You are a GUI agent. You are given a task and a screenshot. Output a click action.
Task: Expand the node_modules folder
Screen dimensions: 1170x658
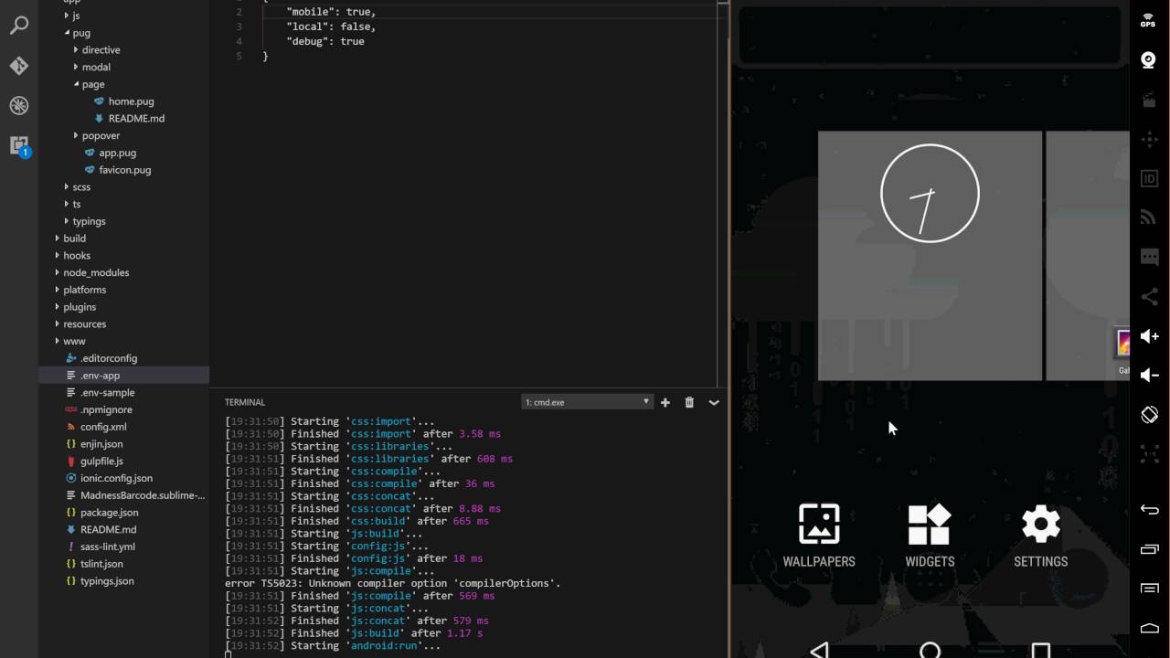96,272
